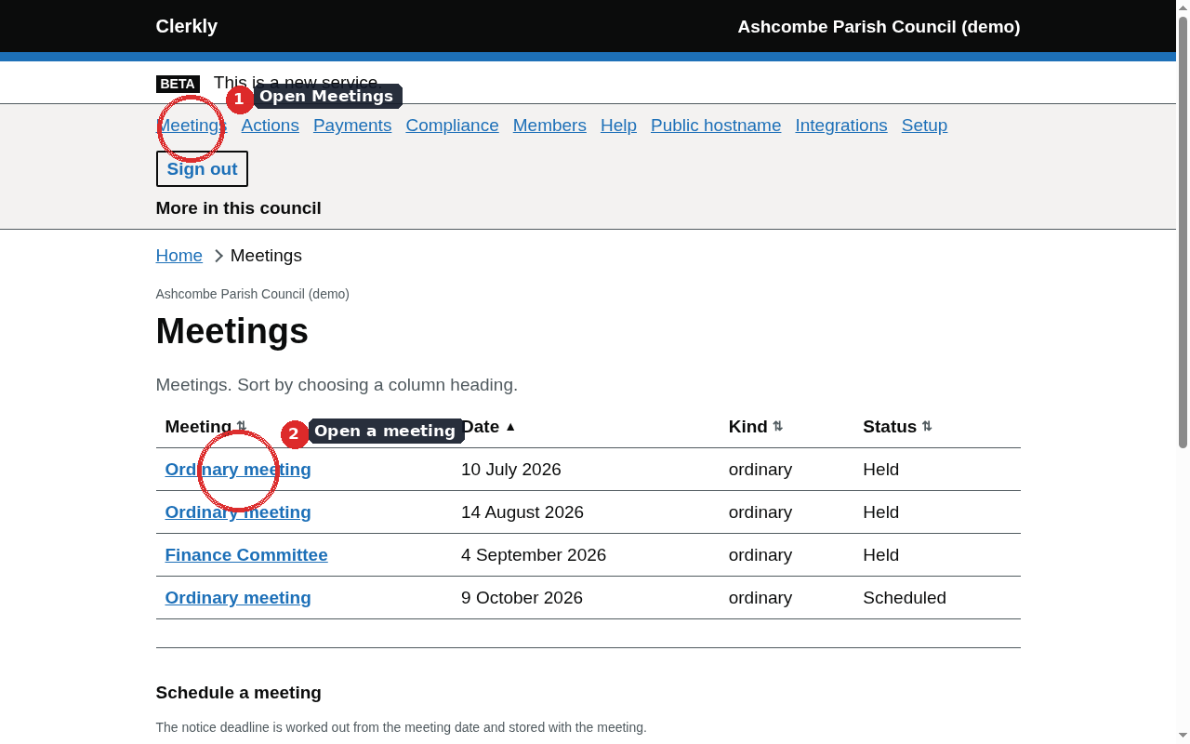This screenshot has height=744, width=1190.
Task: Open the 14 August 2026 Ordinary meeting
Action: [x=238, y=512]
